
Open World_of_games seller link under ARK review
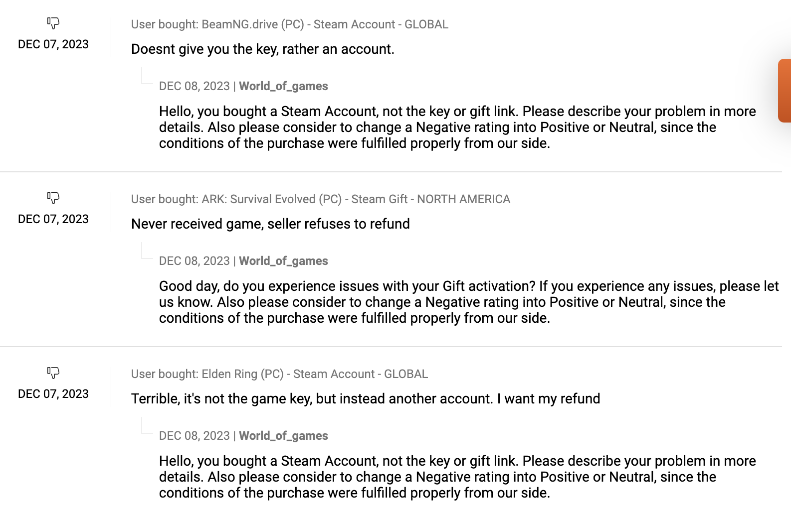283,261
